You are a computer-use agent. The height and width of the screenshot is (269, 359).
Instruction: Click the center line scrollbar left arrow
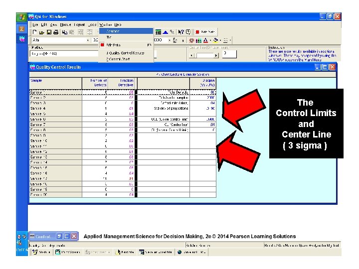tap(192, 55)
